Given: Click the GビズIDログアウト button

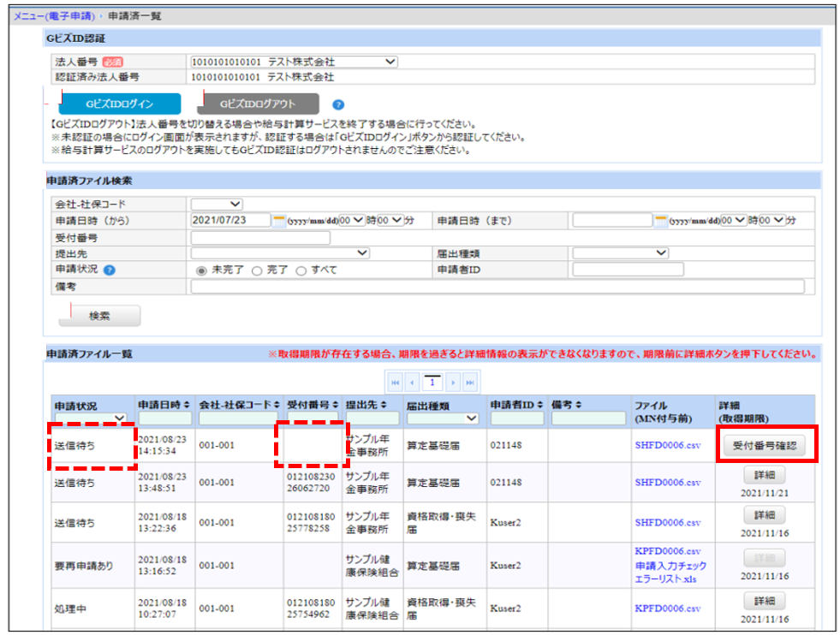Looking at the screenshot, I should click(258, 104).
